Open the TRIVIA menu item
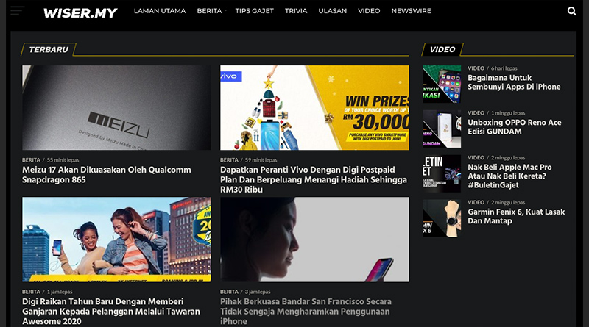Screen dimensions: 589x327 [296, 11]
